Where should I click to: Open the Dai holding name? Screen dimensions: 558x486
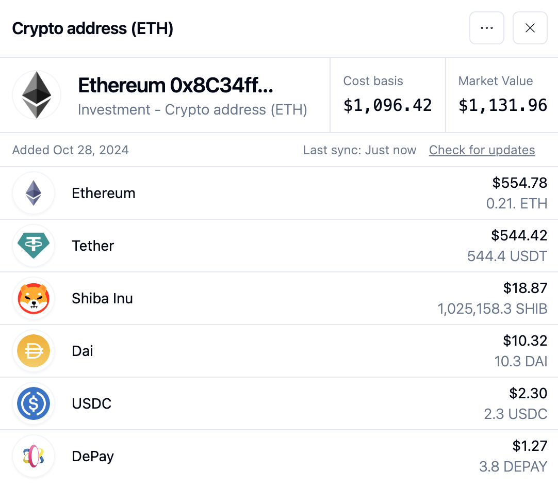pos(82,351)
